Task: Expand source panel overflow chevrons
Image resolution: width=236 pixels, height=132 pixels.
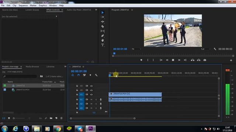Action: pos(96,10)
